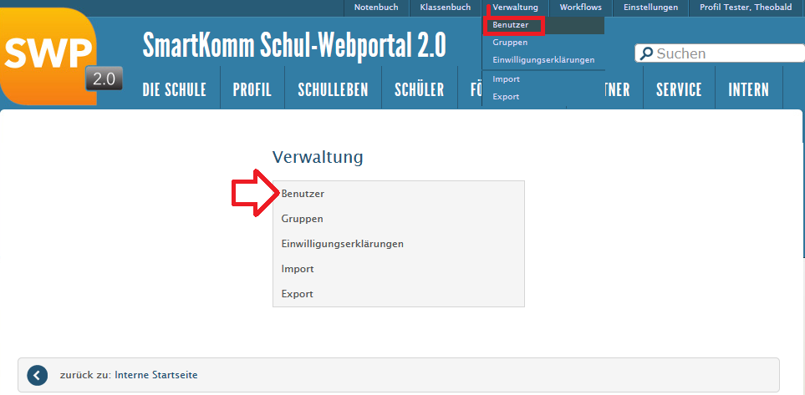Click the Verwaltung page heading
Screen dimensions: 805x395
(318, 157)
